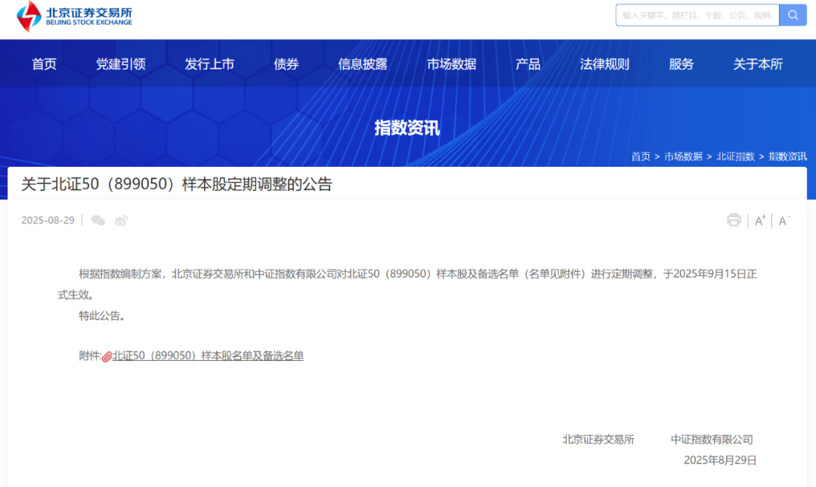816x487 pixels.
Task: Click the keyword search input field
Action: [695, 14]
